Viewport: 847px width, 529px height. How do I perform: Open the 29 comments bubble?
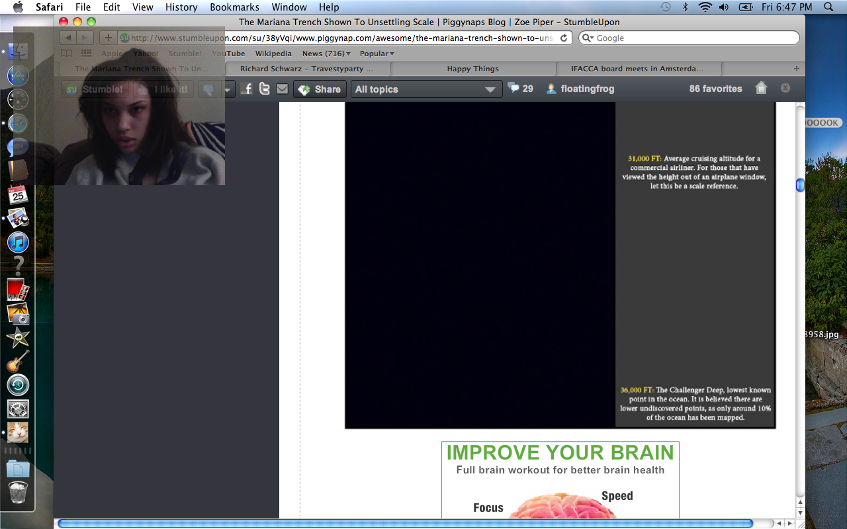pos(520,88)
